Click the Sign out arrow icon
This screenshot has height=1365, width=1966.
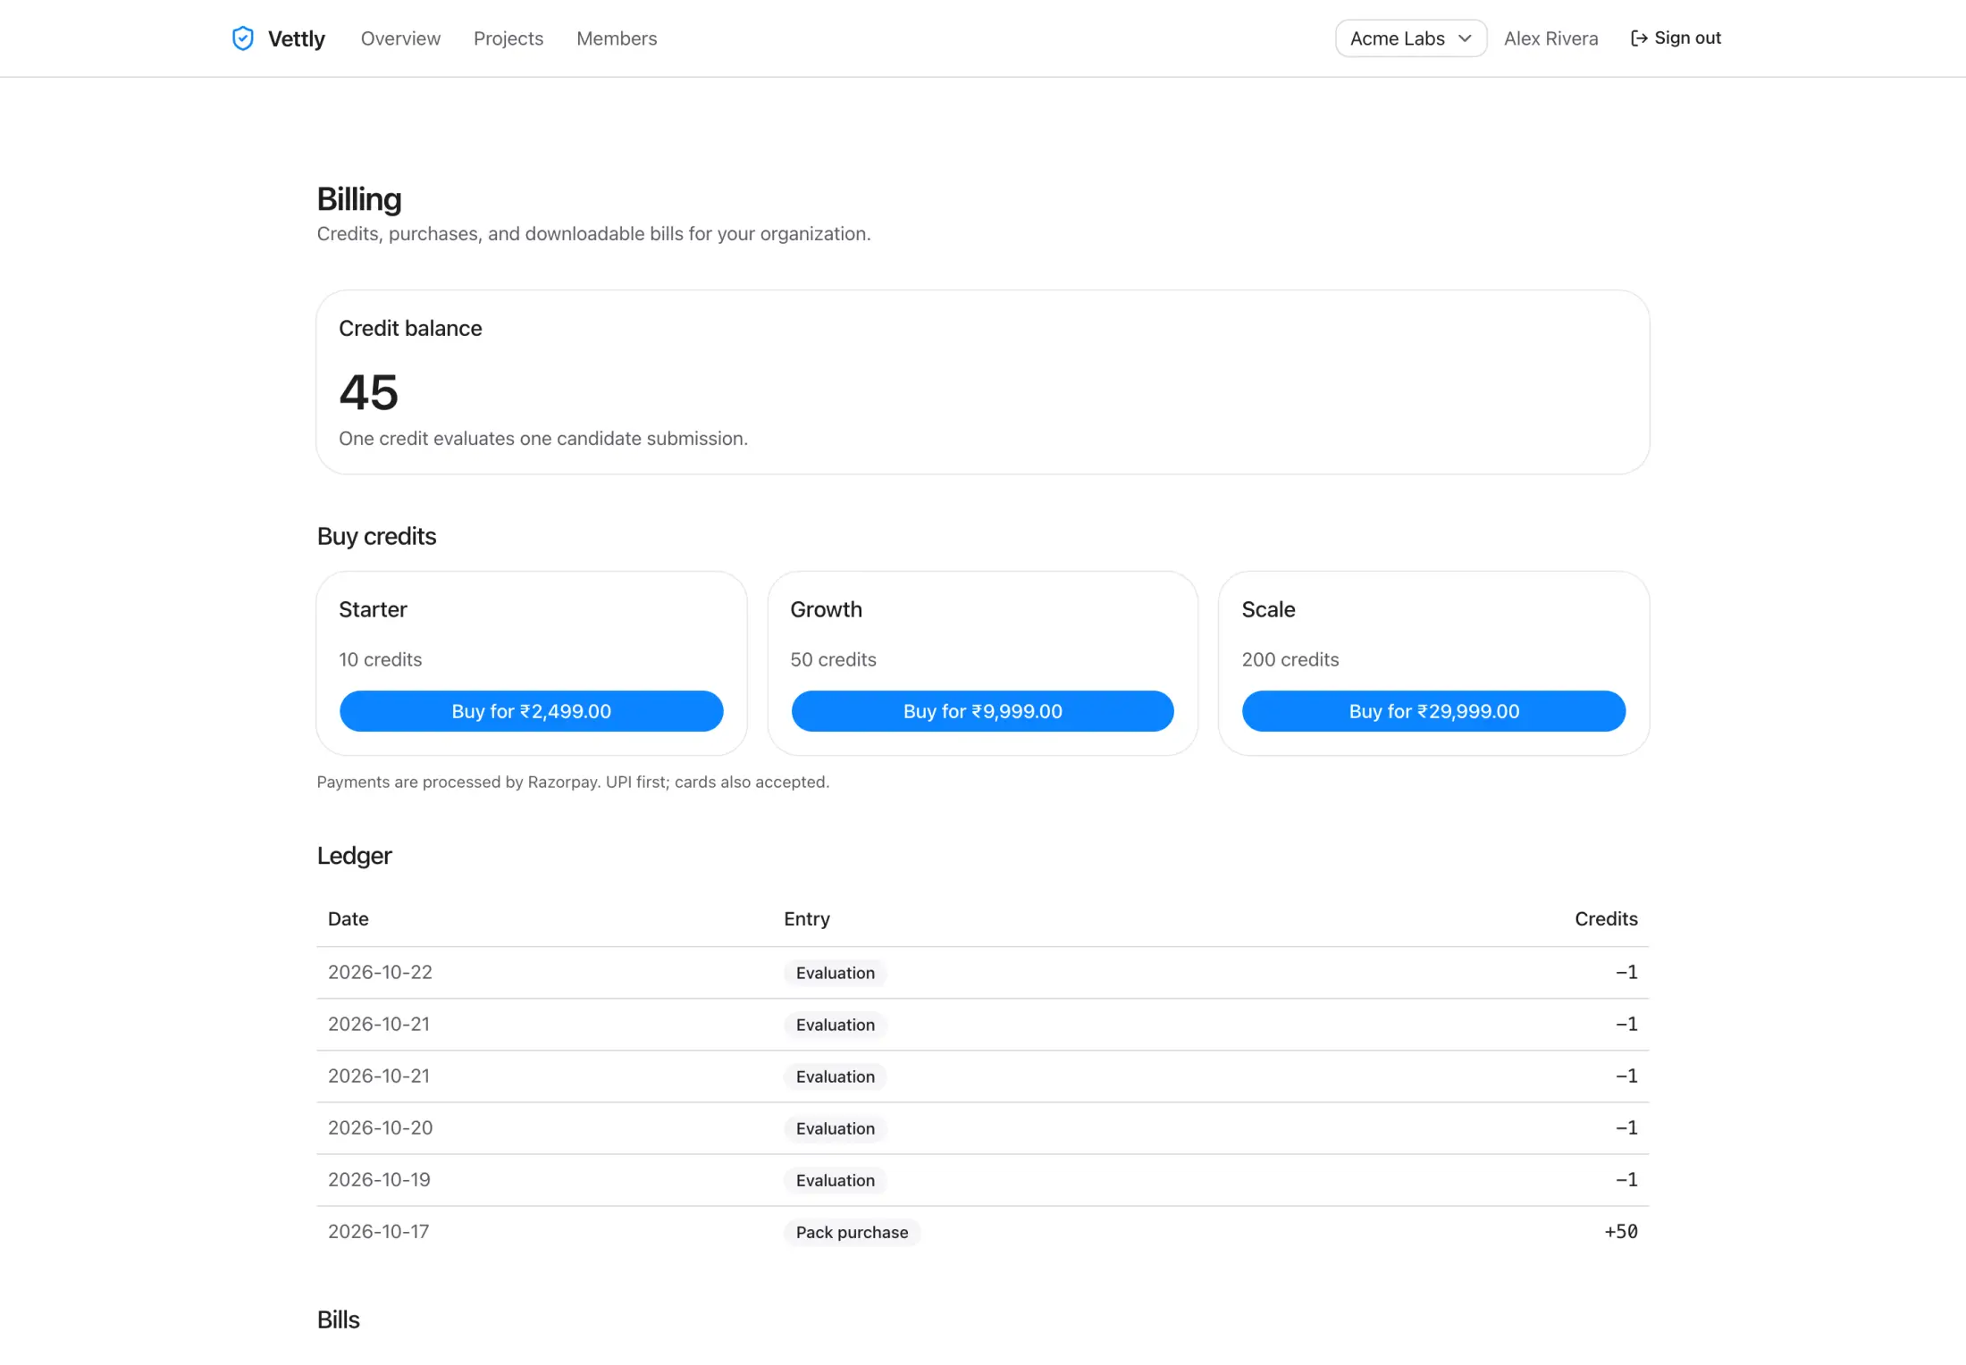point(1639,38)
